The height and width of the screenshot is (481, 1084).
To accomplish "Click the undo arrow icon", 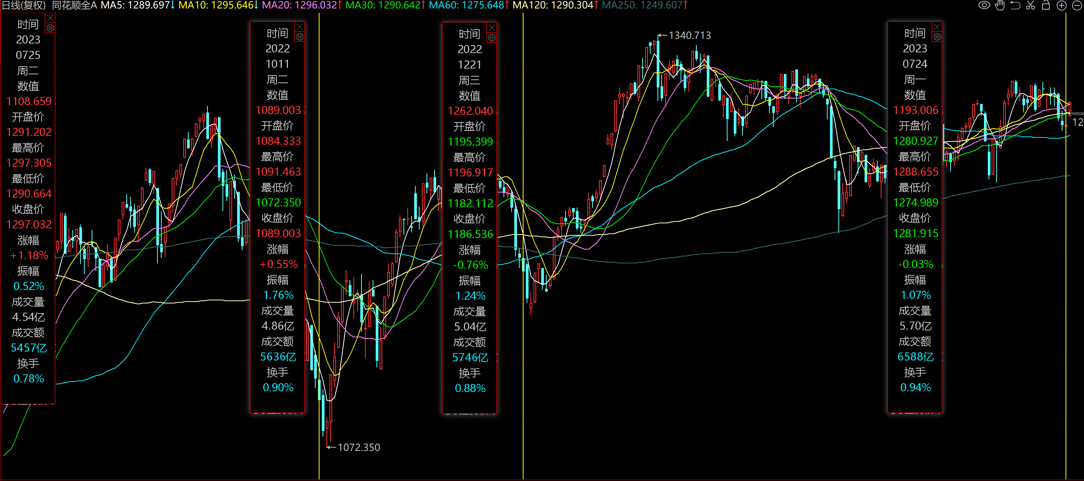I will [1015, 5].
